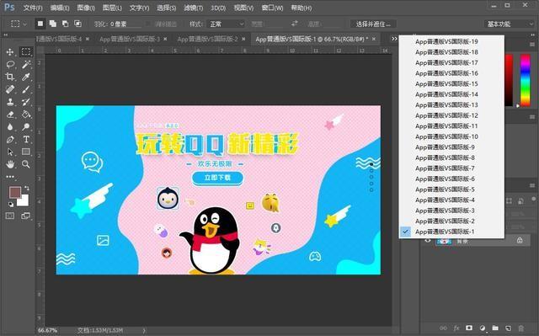The height and width of the screenshot is (336, 539).
Task: Select the Move tool
Action: tap(10, 52)
